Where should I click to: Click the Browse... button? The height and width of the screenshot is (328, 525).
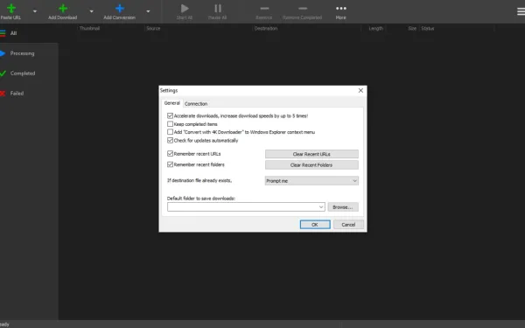point(343,207)
